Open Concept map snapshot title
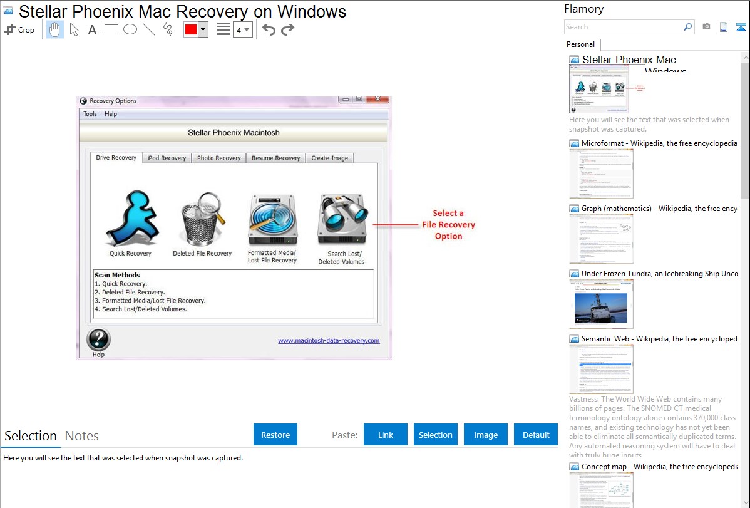This screenshot has width=750, height=508. [x=660, y=466]
